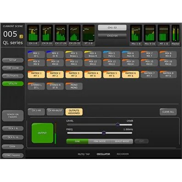Assign oscillator to MIX 9
Screen dimensions: 182x182
click(36, 63)
